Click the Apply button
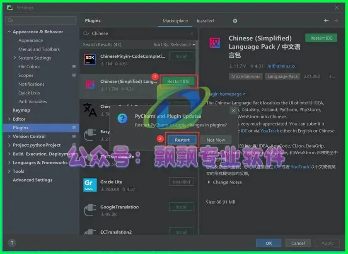Image resolution: width=348 pixels, height=254 pixels. point(327,243)
